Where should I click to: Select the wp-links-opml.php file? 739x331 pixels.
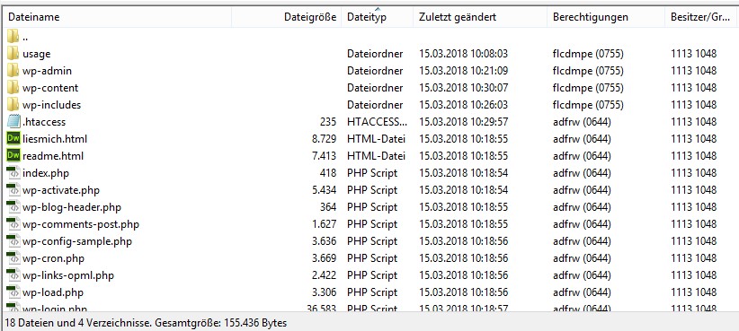pyautogui.click(x=68, y=275)
